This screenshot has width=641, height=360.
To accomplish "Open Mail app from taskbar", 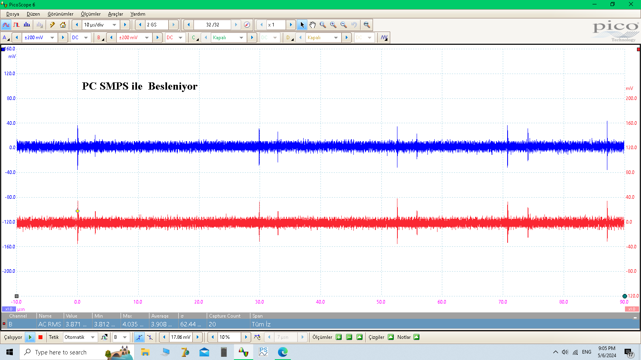I will tap(204, 352).
